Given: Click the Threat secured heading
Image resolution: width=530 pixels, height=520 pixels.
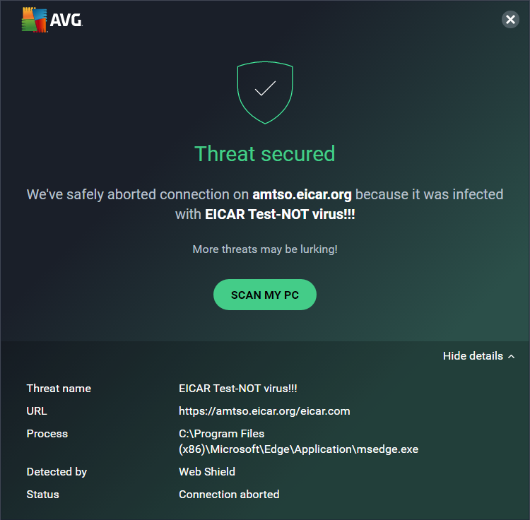Looking at the screenshot, I should pos(265,153).
